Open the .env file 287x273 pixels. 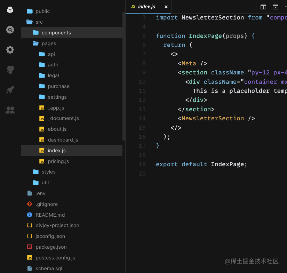point(72,193)
